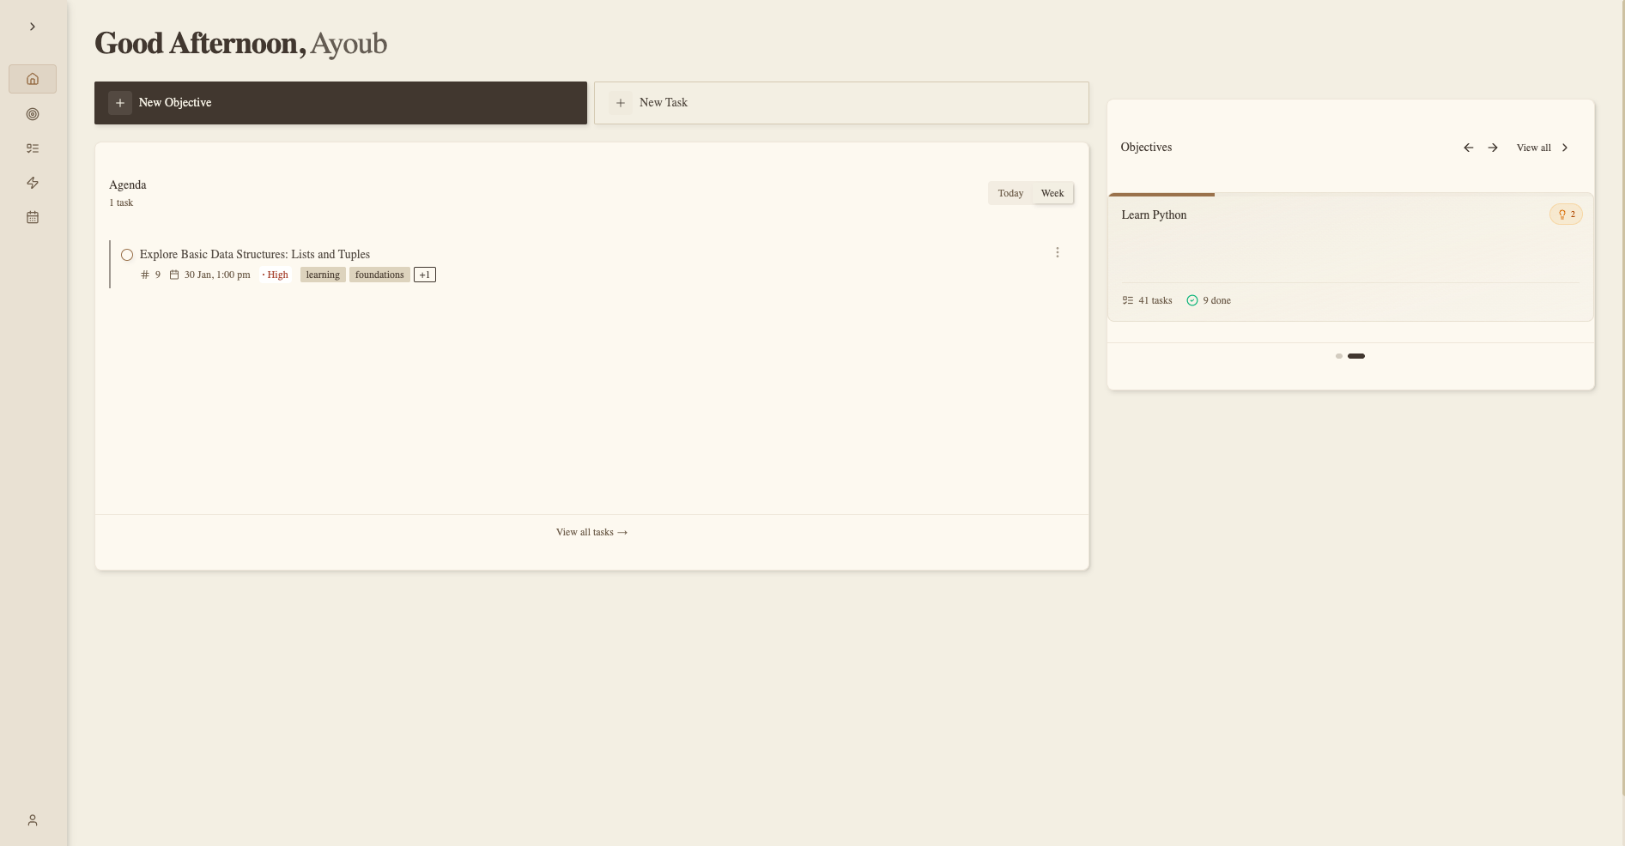The image size is (1625, 846).
Task: Click the 41 tasks count
Action: pos(1147,300)
